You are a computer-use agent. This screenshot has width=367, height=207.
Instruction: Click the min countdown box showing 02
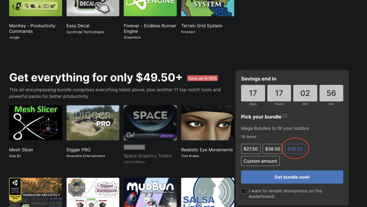pos(305,93)
